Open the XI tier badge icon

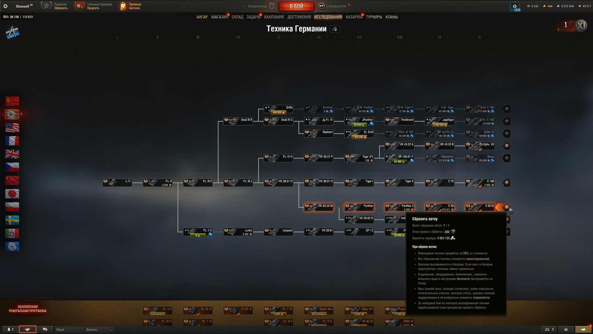[x=581, y=25]
